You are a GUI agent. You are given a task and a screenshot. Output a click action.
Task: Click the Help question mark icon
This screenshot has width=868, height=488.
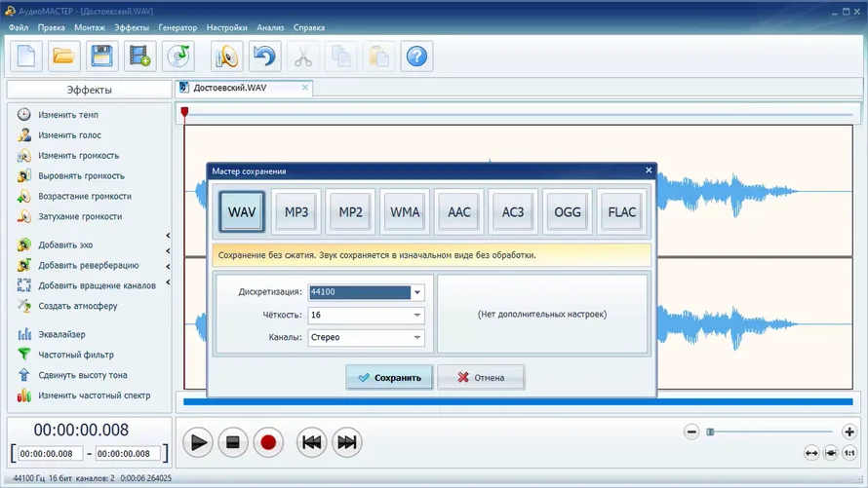click(416, 56)
